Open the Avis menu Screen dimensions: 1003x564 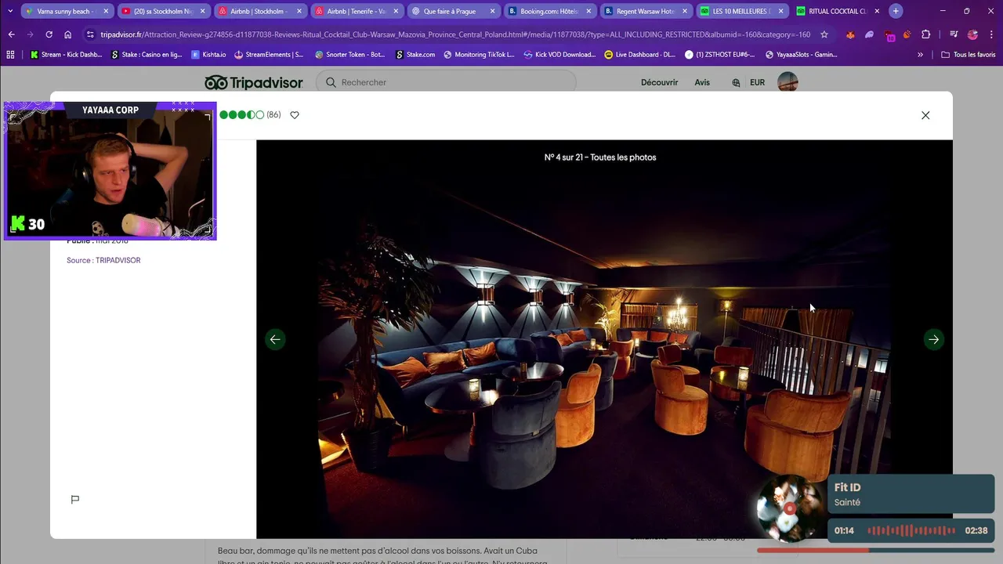(702, 82)
